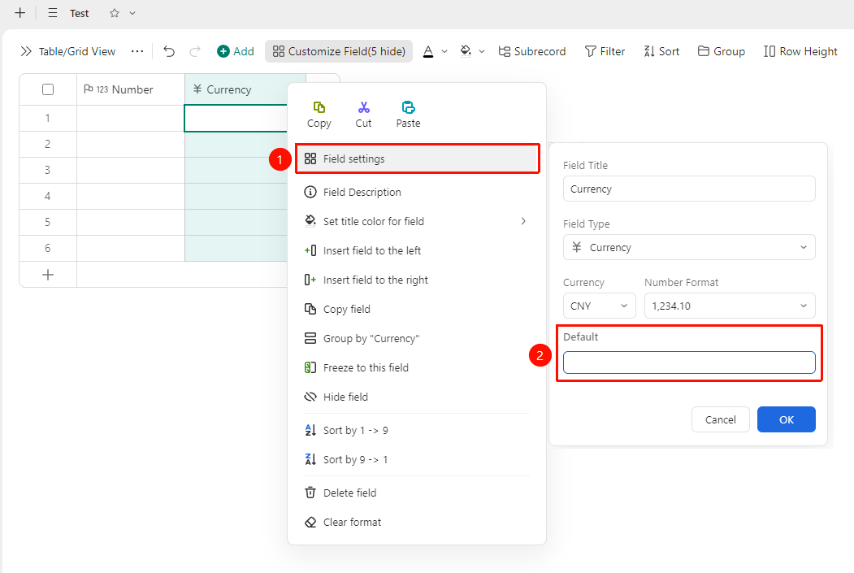
Task: Choose Freeze to this field
Action: [417, 367]
